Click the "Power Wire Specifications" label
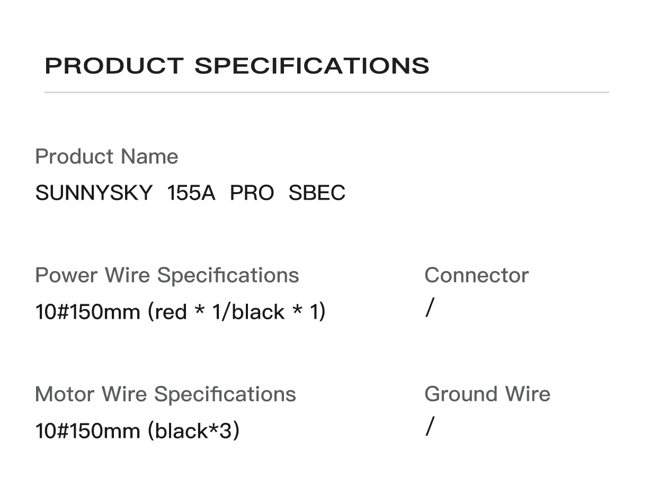 [x=167, y=275]
